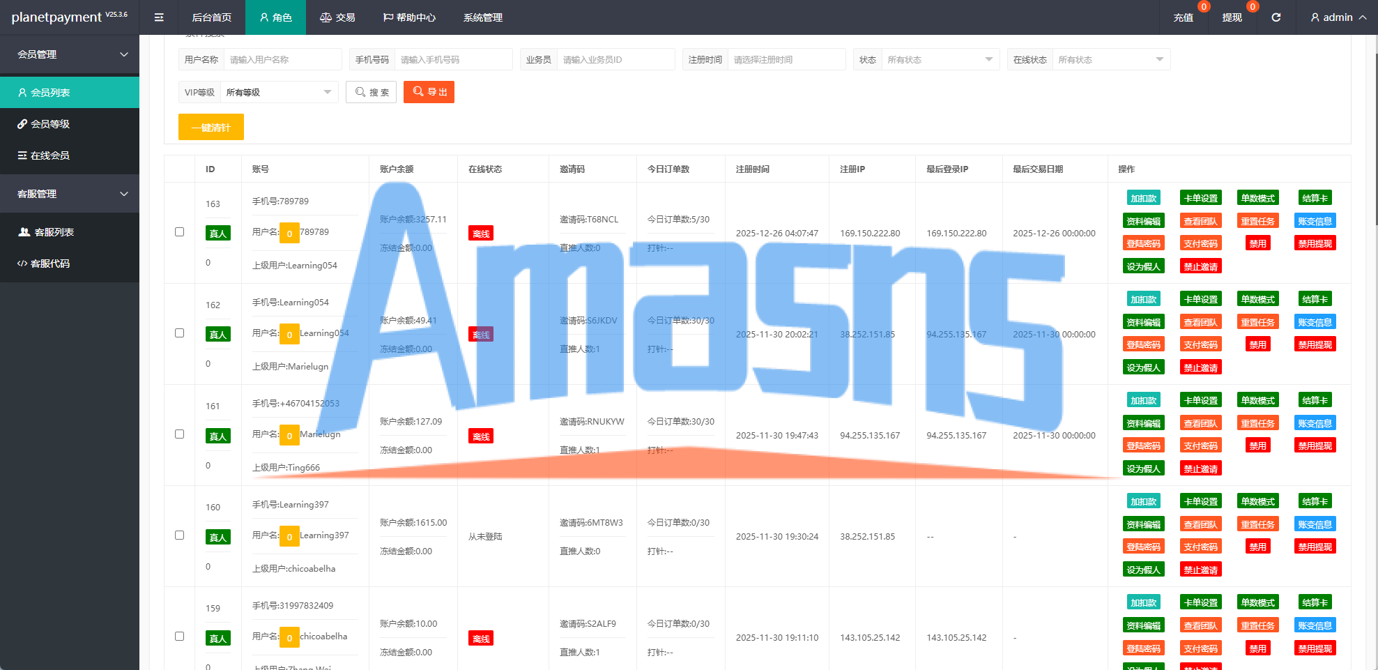The height and width of the screenshot is (670, 1378).
Task: Click into the 手机号码 input field
Action: [453, 59]
